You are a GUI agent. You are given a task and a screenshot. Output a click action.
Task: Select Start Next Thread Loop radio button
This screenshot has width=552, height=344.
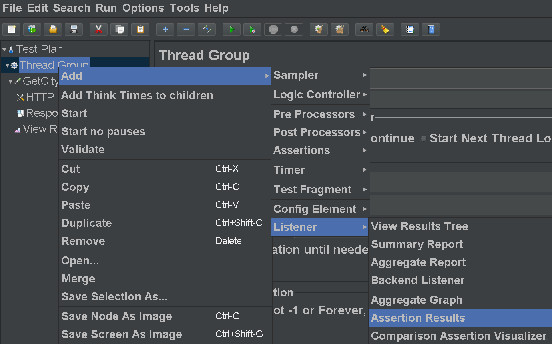point(424,139)
